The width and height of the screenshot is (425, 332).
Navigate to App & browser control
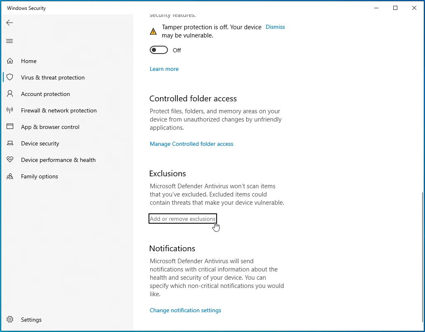pos(50,127)
